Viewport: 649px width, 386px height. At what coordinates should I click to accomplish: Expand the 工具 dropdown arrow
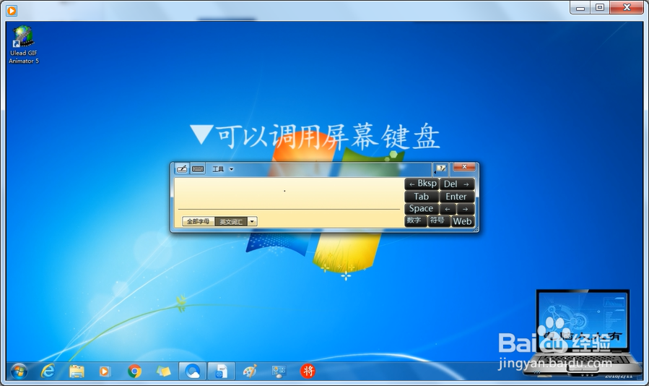(231, 169)
